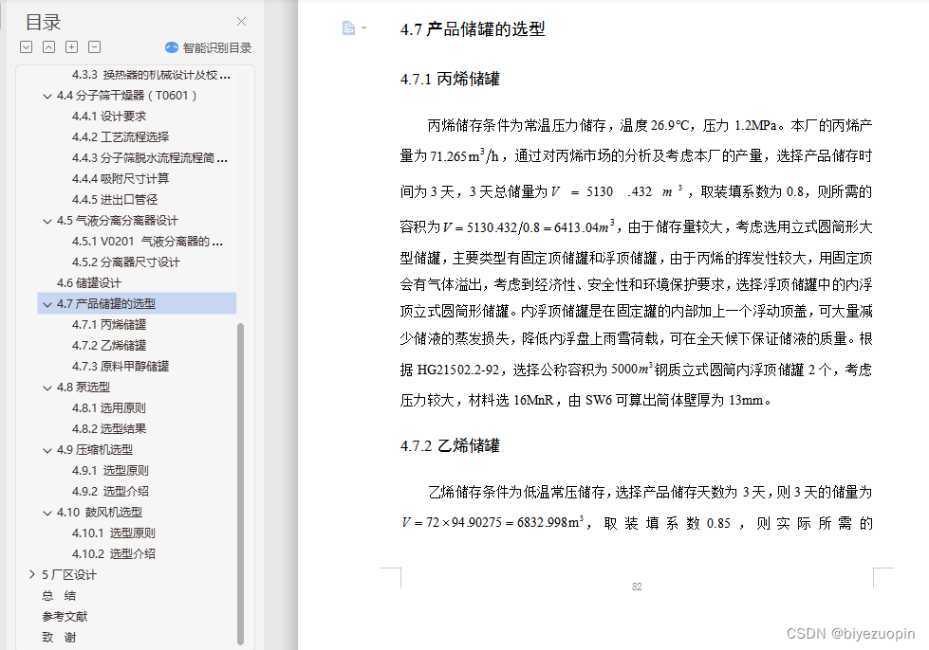Select the 总结 outline entry
The height and width of the screenshot is (650, 929).
coord(58,595)
